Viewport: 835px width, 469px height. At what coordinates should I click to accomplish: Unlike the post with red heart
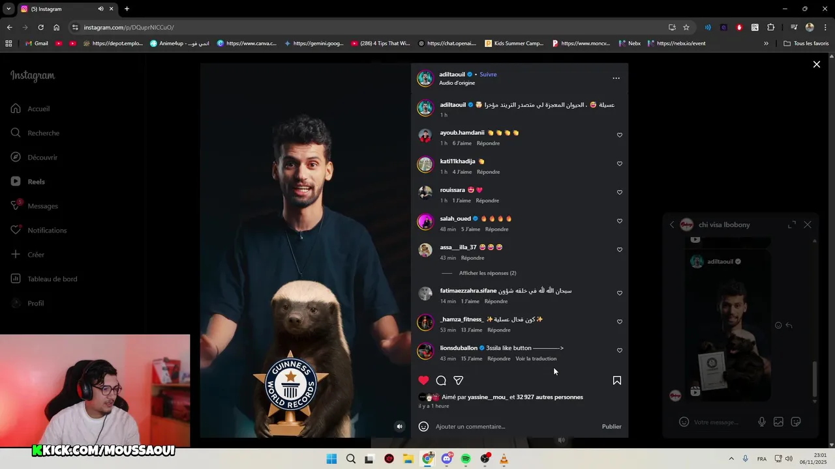coord(423,380)
